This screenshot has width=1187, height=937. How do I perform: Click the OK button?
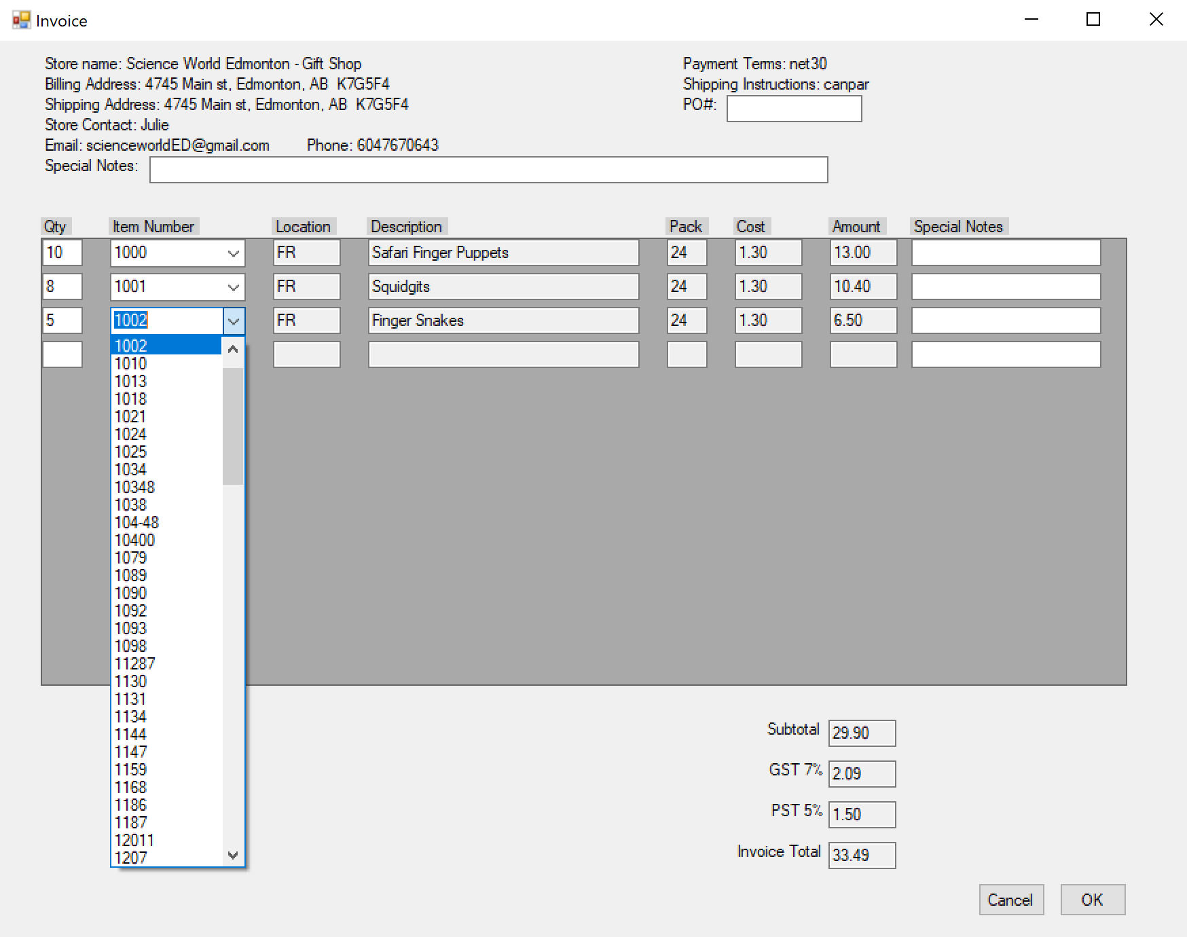pos(1093,900)
